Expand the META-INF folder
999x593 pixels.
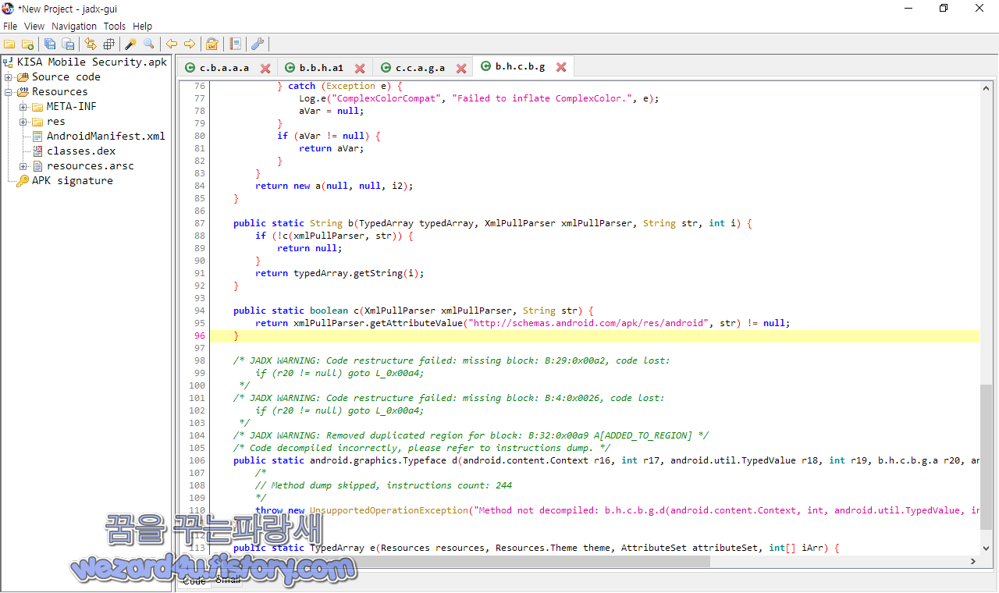(x=23, y=107)
